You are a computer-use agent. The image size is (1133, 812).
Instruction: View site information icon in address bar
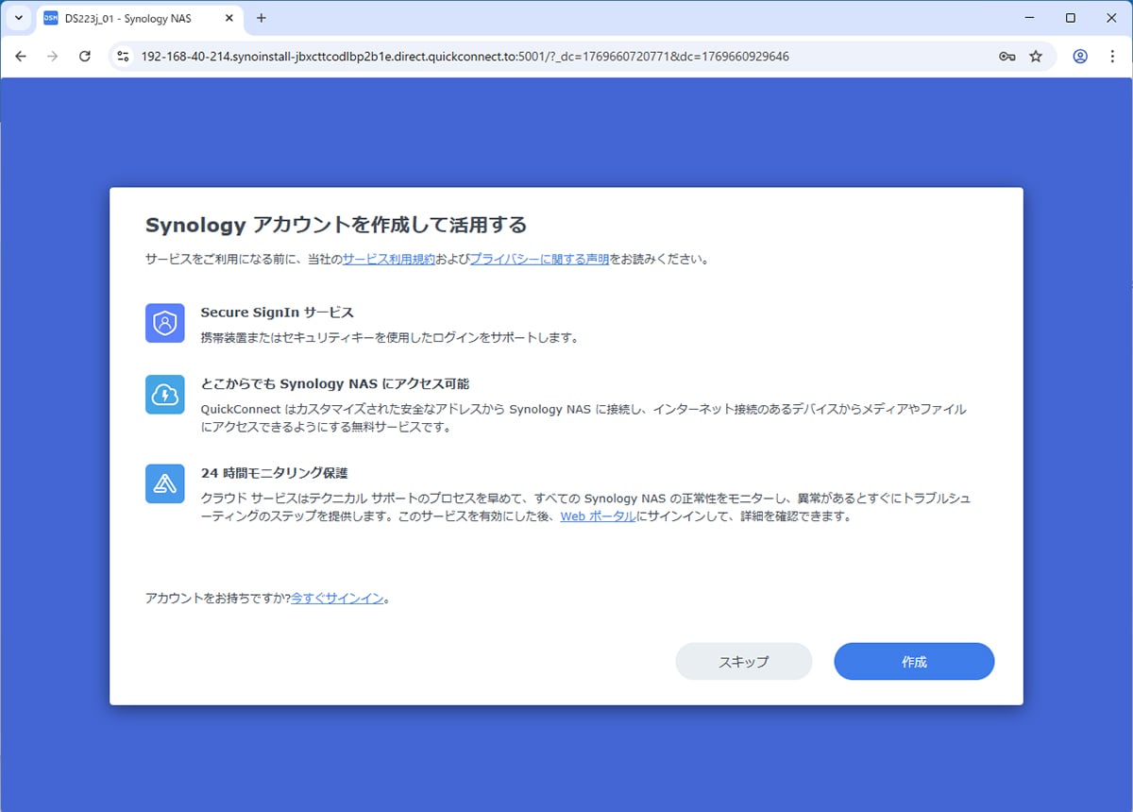coord(122,57)
